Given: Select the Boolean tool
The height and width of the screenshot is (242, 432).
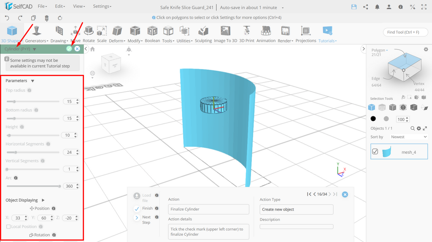Looking at the screenshot, I should (152, 34).
